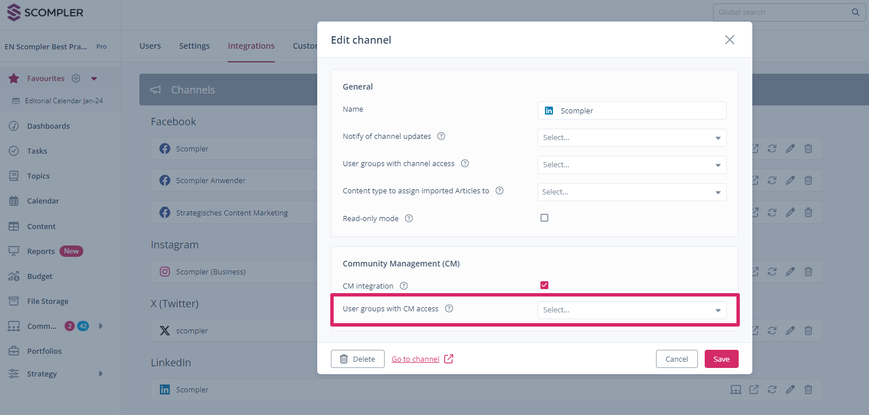The image size is (869, 415).
Task: Follow the Go to channel link
Action: 416,359
